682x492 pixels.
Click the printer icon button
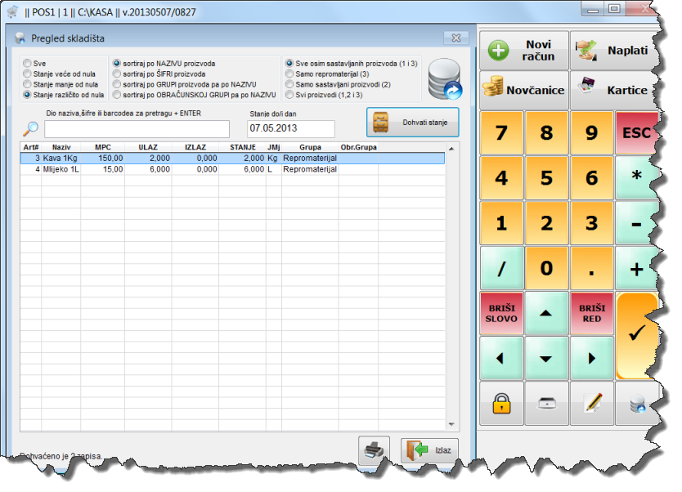point(373,451)
